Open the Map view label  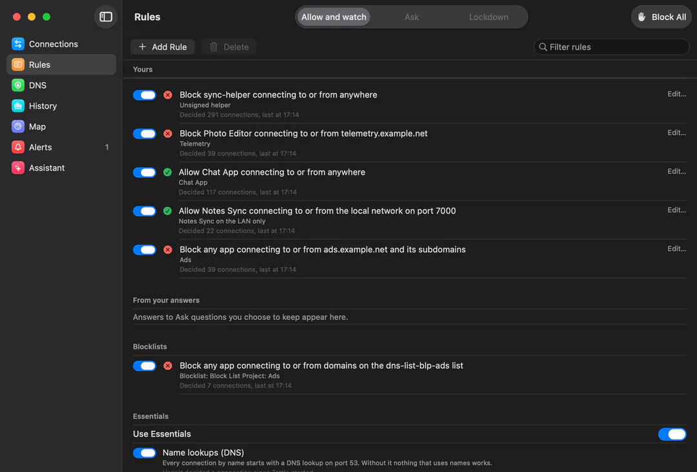point(37,126)
